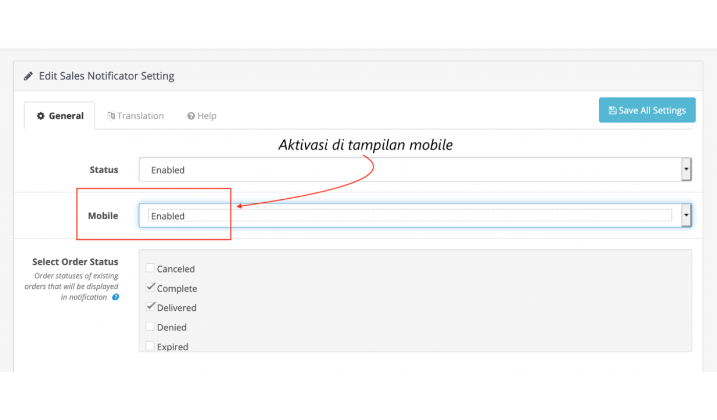This screenshot has height=420, width=717.
Task: Uncheck the Delivered order status checkbox
Action: coord(150,306)
